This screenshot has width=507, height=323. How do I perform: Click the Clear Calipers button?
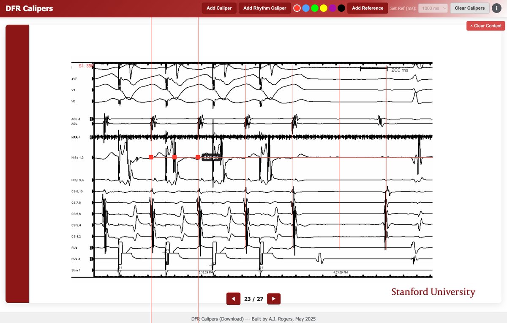pos(470,8)
